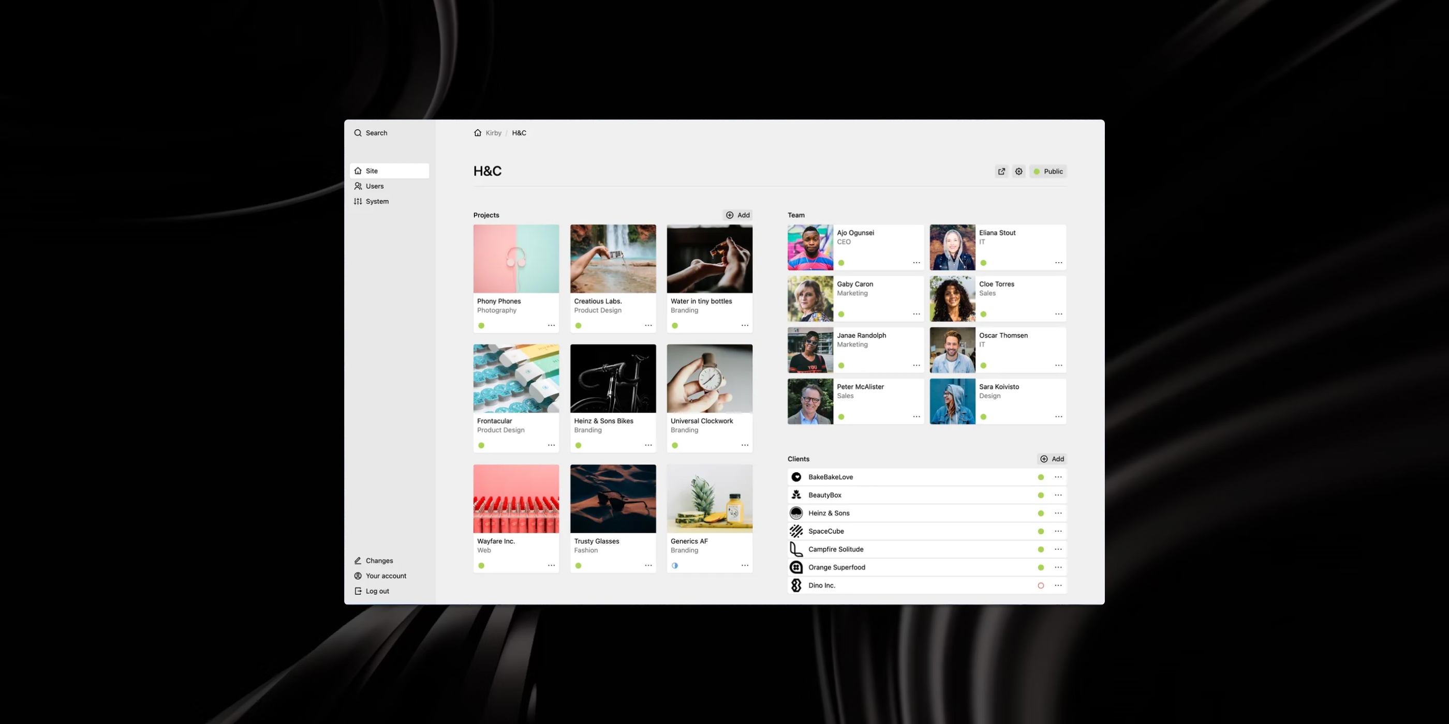
Task: Click the Orange Superfood client icon
Action: coord(796,567)
